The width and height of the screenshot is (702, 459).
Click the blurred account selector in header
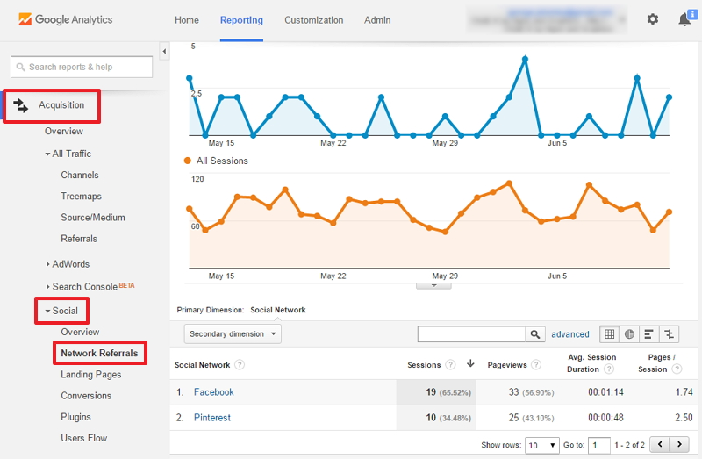pyautogui.click(x=546, y=20)
